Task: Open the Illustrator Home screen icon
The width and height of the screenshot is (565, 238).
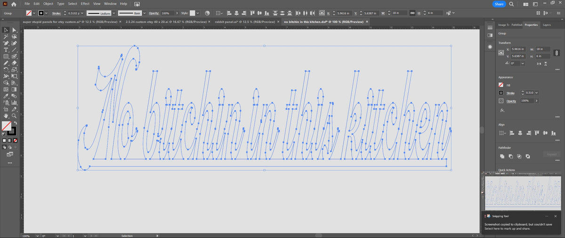Action: pos(14,4)
